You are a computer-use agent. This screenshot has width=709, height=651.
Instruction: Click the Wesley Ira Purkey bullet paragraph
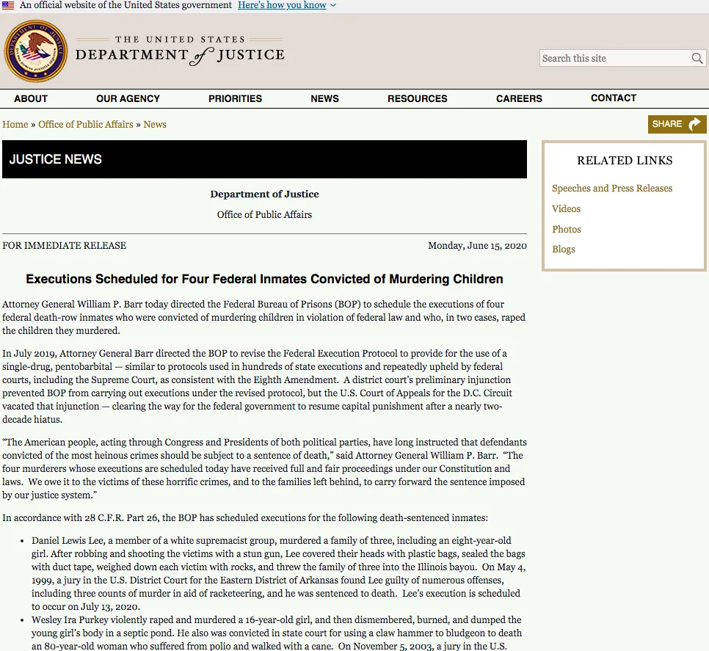click(276, 633)
